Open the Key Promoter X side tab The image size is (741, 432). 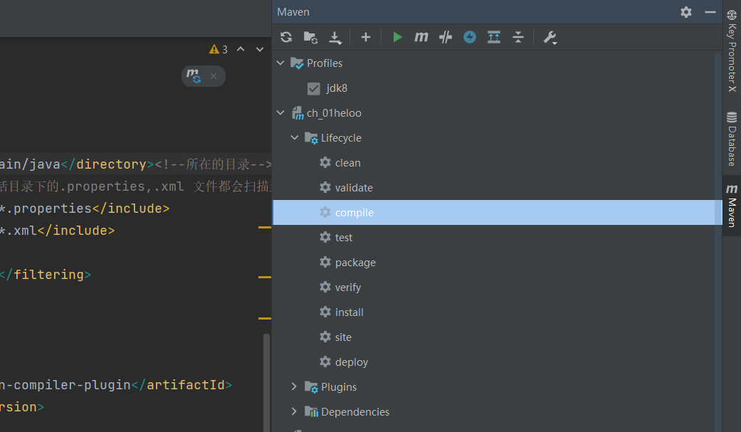732,51
